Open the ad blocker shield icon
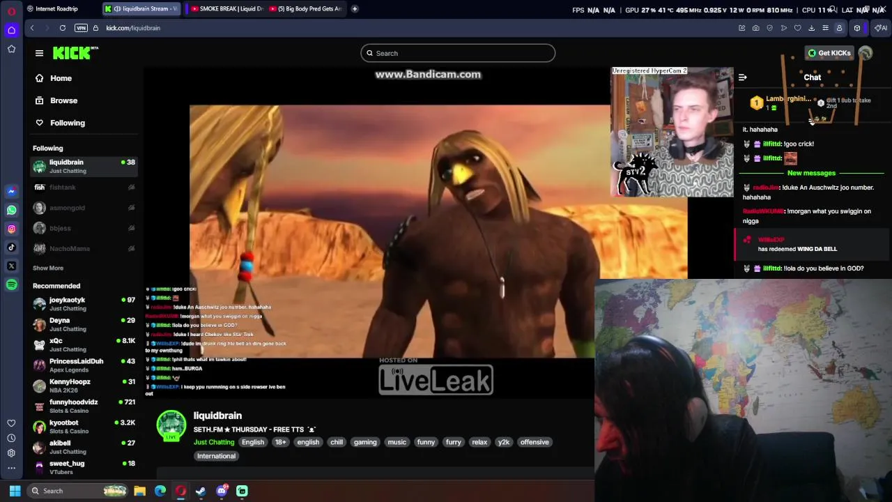Image resolution: width=892 pixels, height=502 pixels. [770, 28]
